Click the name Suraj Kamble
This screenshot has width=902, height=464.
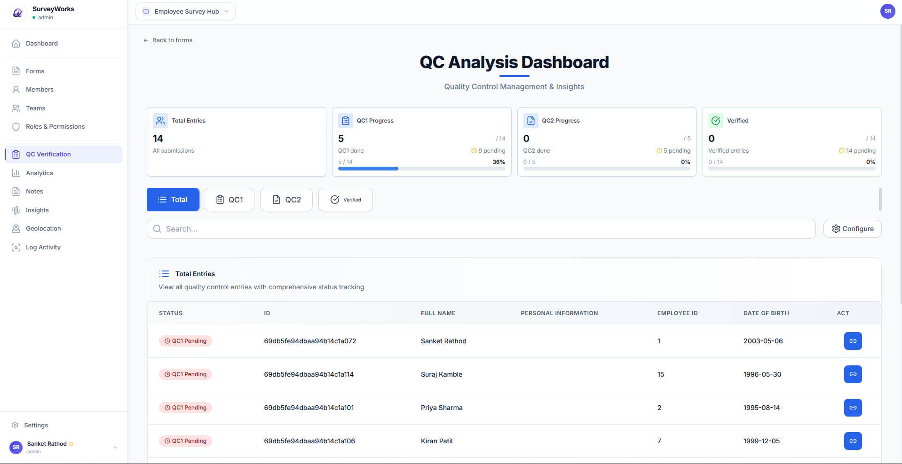click(442, 374)
